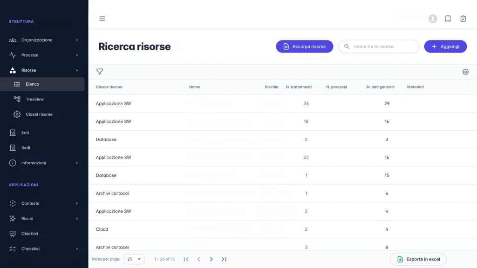Image resolution: width=477 pixels, height=268 pixels.
Task: Open the table filter options
Action: (100, 72)
